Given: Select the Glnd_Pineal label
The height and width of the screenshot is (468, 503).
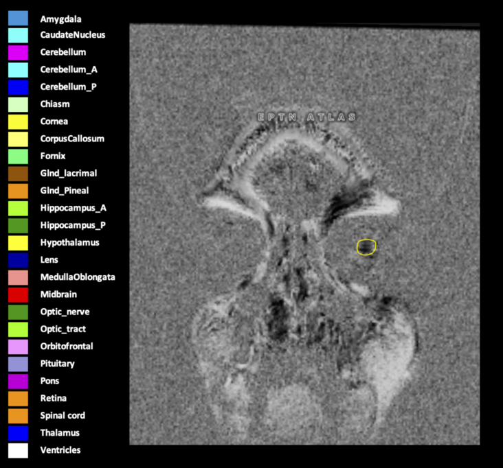Looking at the screenshot, I should [x=65, y=191].
